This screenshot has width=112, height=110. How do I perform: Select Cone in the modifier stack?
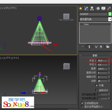95,24
